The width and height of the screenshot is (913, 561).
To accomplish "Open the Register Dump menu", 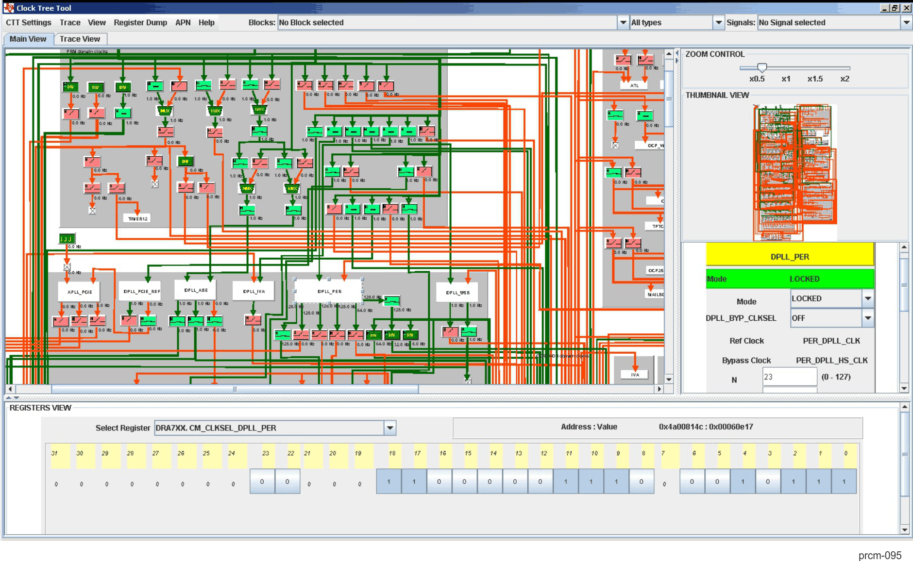I will (140, 23).
